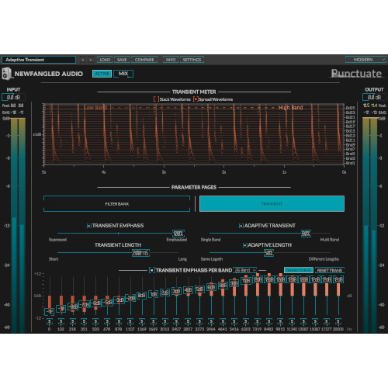Open the 26 Band count dropdown
388x388 pixels.
244,270
